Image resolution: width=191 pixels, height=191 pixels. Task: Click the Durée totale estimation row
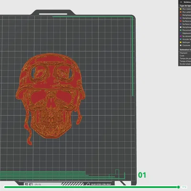coord(185,64)
